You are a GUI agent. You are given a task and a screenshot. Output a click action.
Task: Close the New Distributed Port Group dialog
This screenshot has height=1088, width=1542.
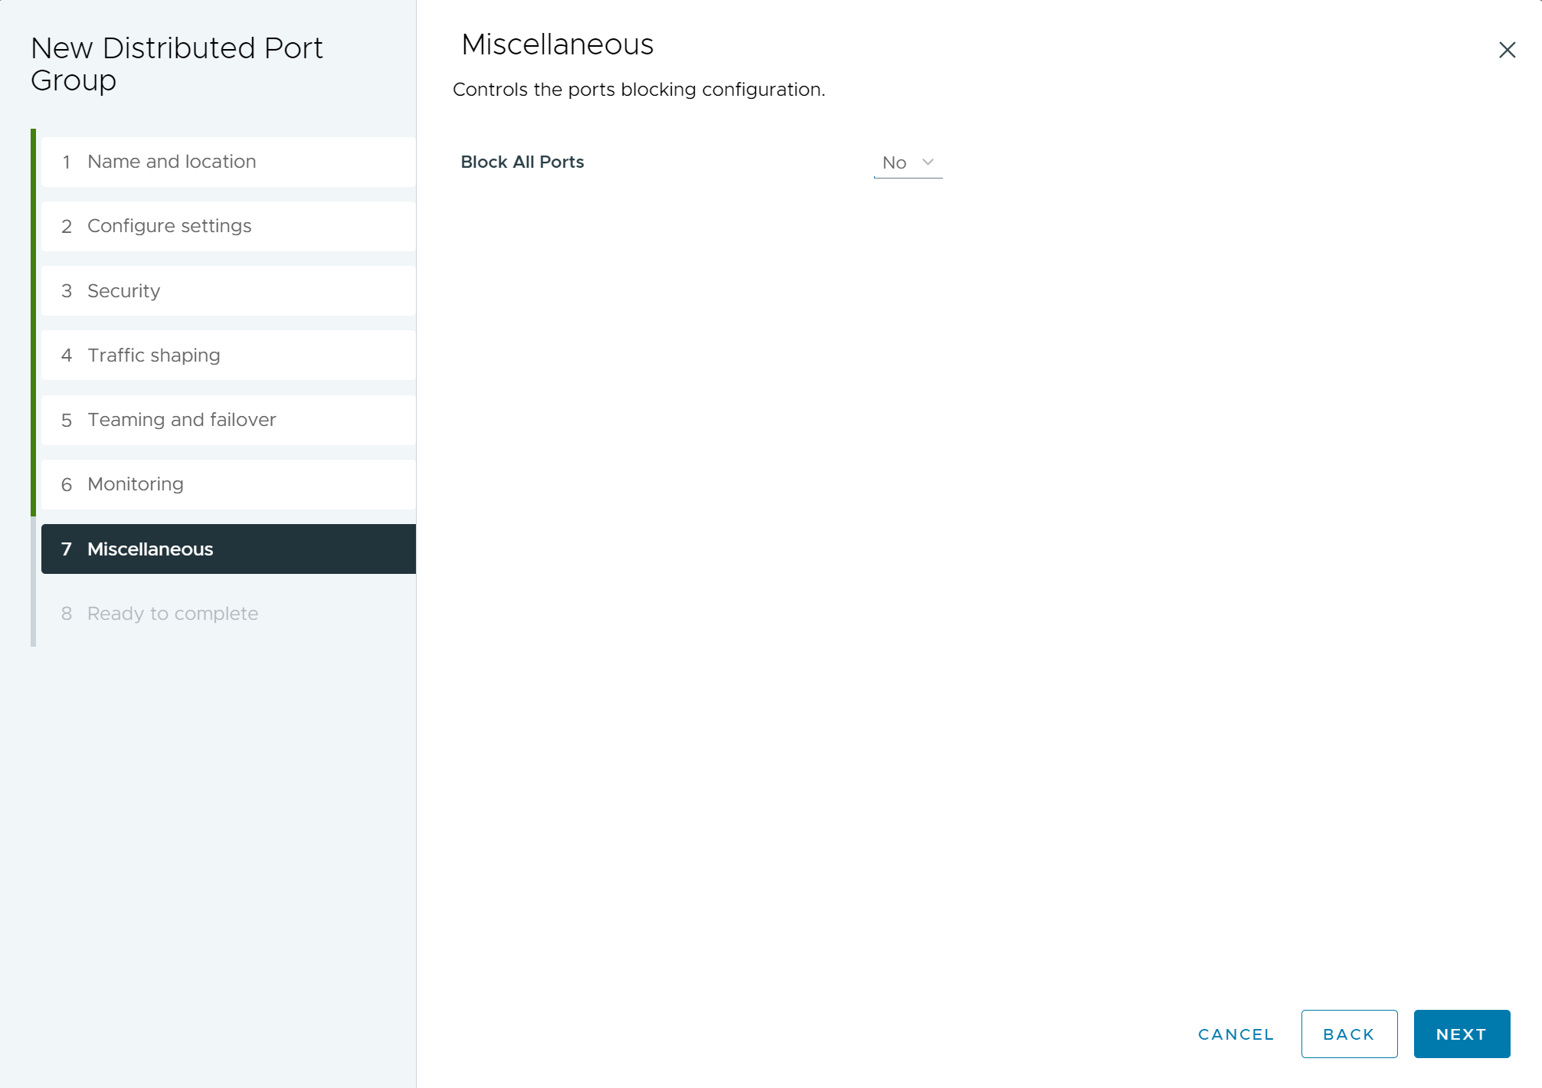[1507, 50]
